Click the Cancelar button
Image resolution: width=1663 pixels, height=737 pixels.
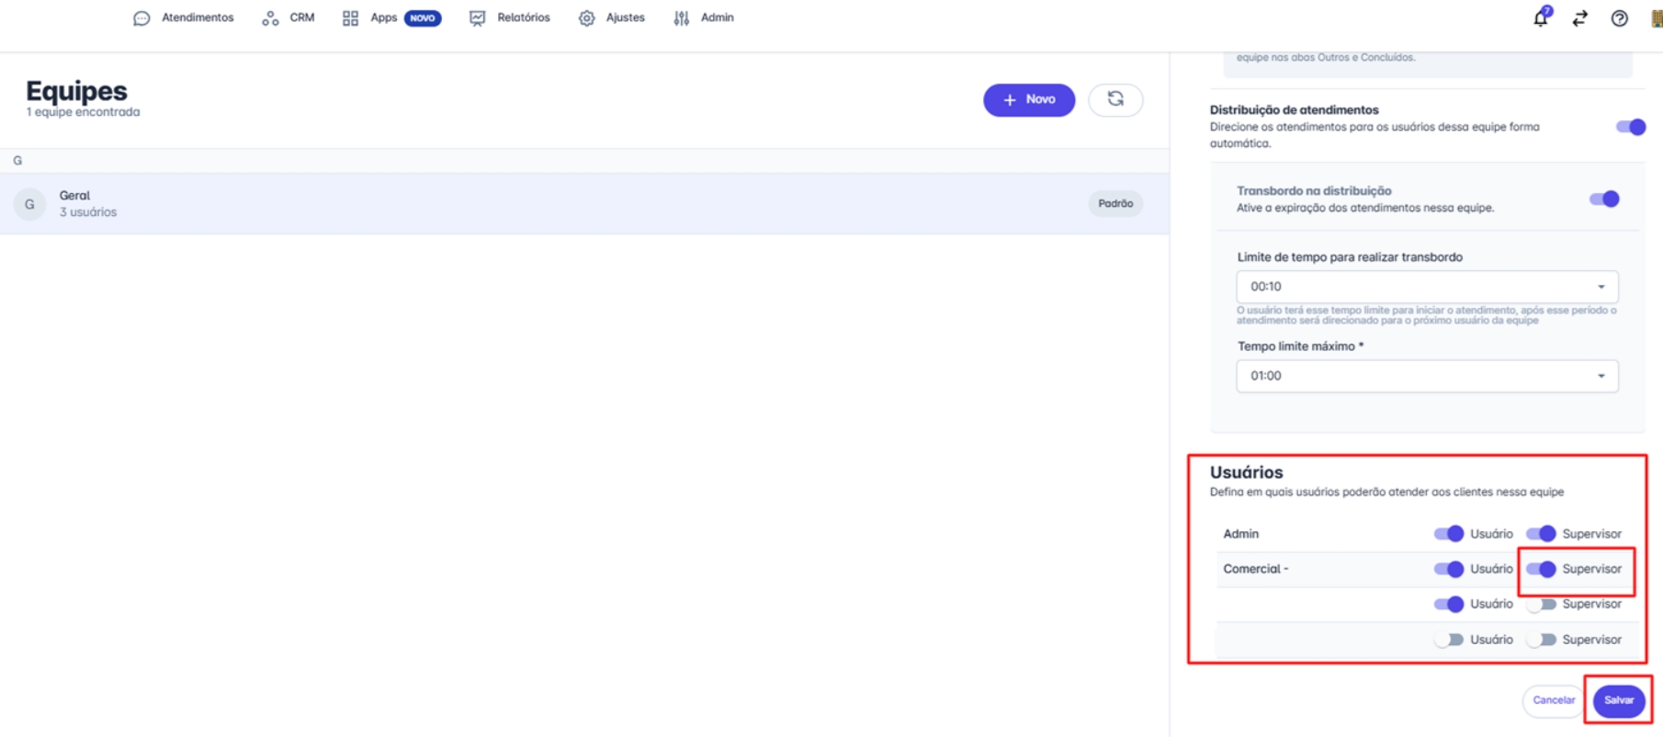[x=1554, y=700]
